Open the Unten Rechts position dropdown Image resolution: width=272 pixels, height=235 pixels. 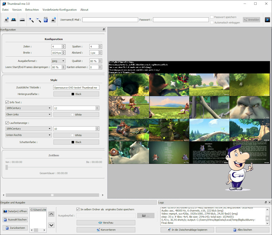[x=28, y=135]
